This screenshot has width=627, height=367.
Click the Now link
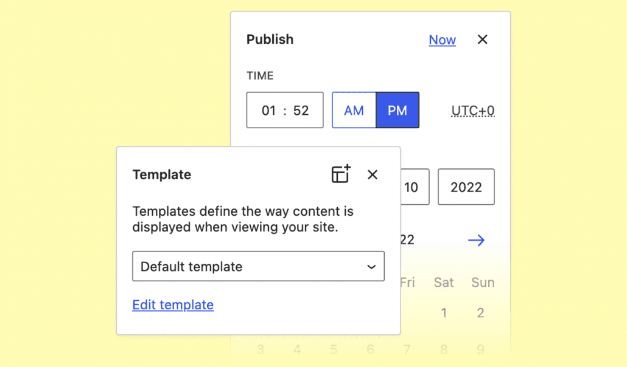click(x=442, y=40)
